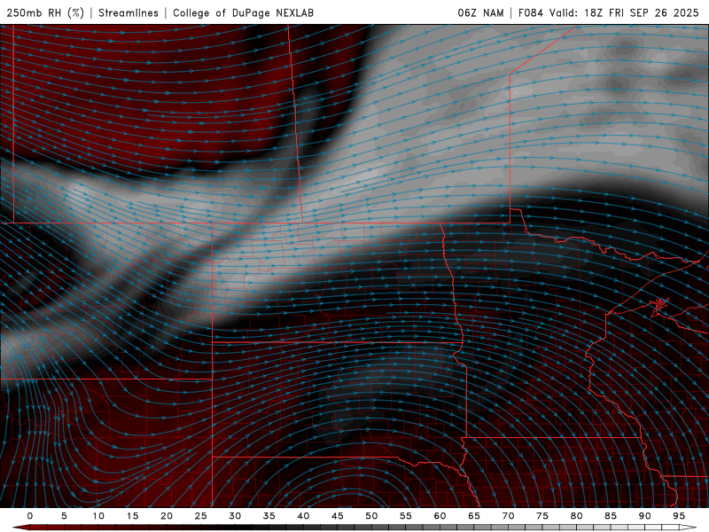Click the "90" label on the color bar
This screenshot has height=532, width=709.
pos(645,516)
